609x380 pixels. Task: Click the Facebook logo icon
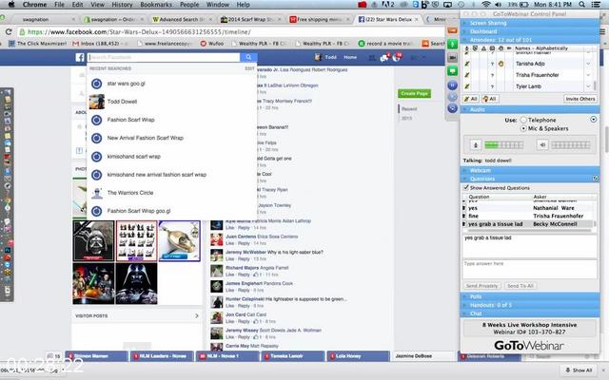[x=79, y=57]
